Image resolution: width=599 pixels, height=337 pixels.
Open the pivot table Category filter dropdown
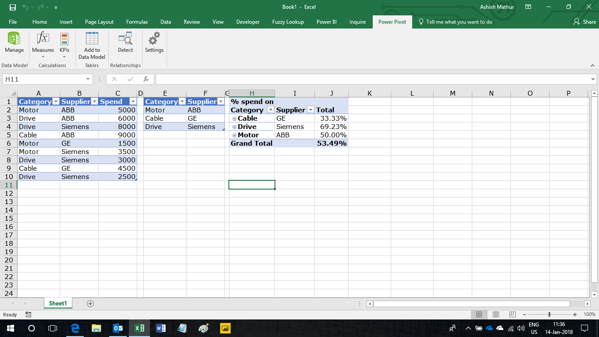point(271,110)
